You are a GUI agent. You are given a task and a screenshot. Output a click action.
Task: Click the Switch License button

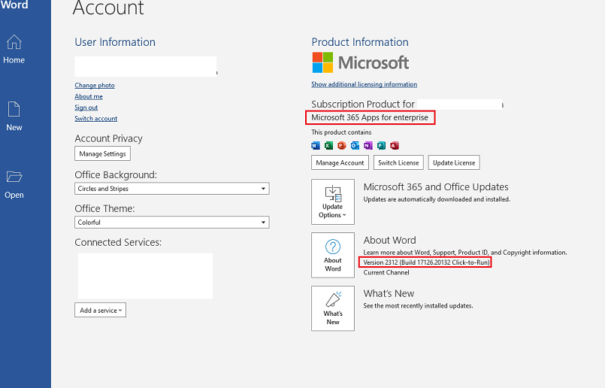coord(398,162)
